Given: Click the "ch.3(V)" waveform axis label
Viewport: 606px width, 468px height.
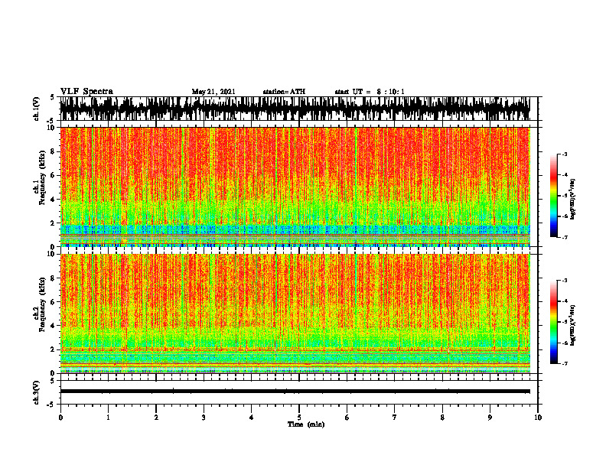Looking at the screenshot, I should pyautogui.click(x=36, y=393).
